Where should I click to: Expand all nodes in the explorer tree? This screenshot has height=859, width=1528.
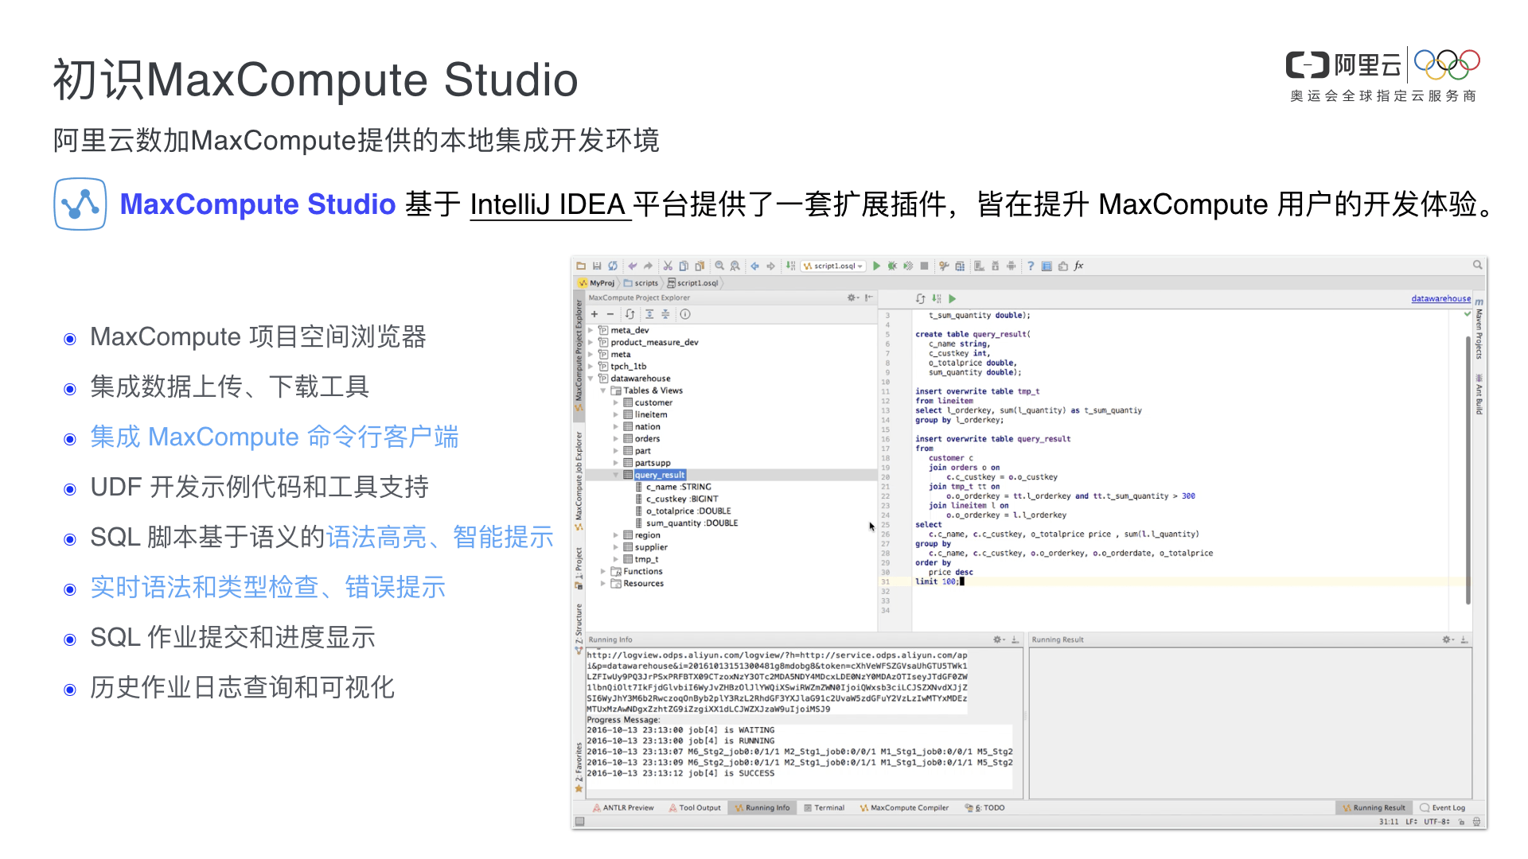point(649,314)
